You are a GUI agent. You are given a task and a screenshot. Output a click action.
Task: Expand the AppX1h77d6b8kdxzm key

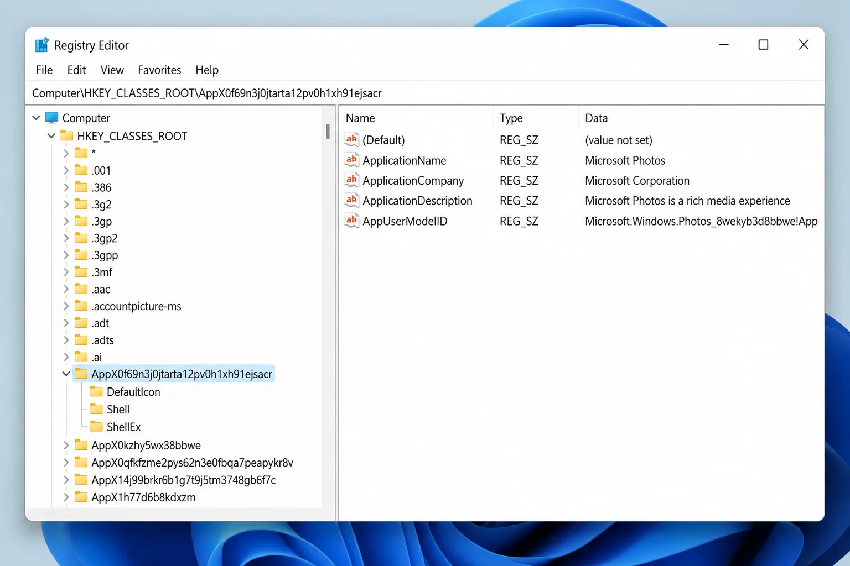[66, 497]
